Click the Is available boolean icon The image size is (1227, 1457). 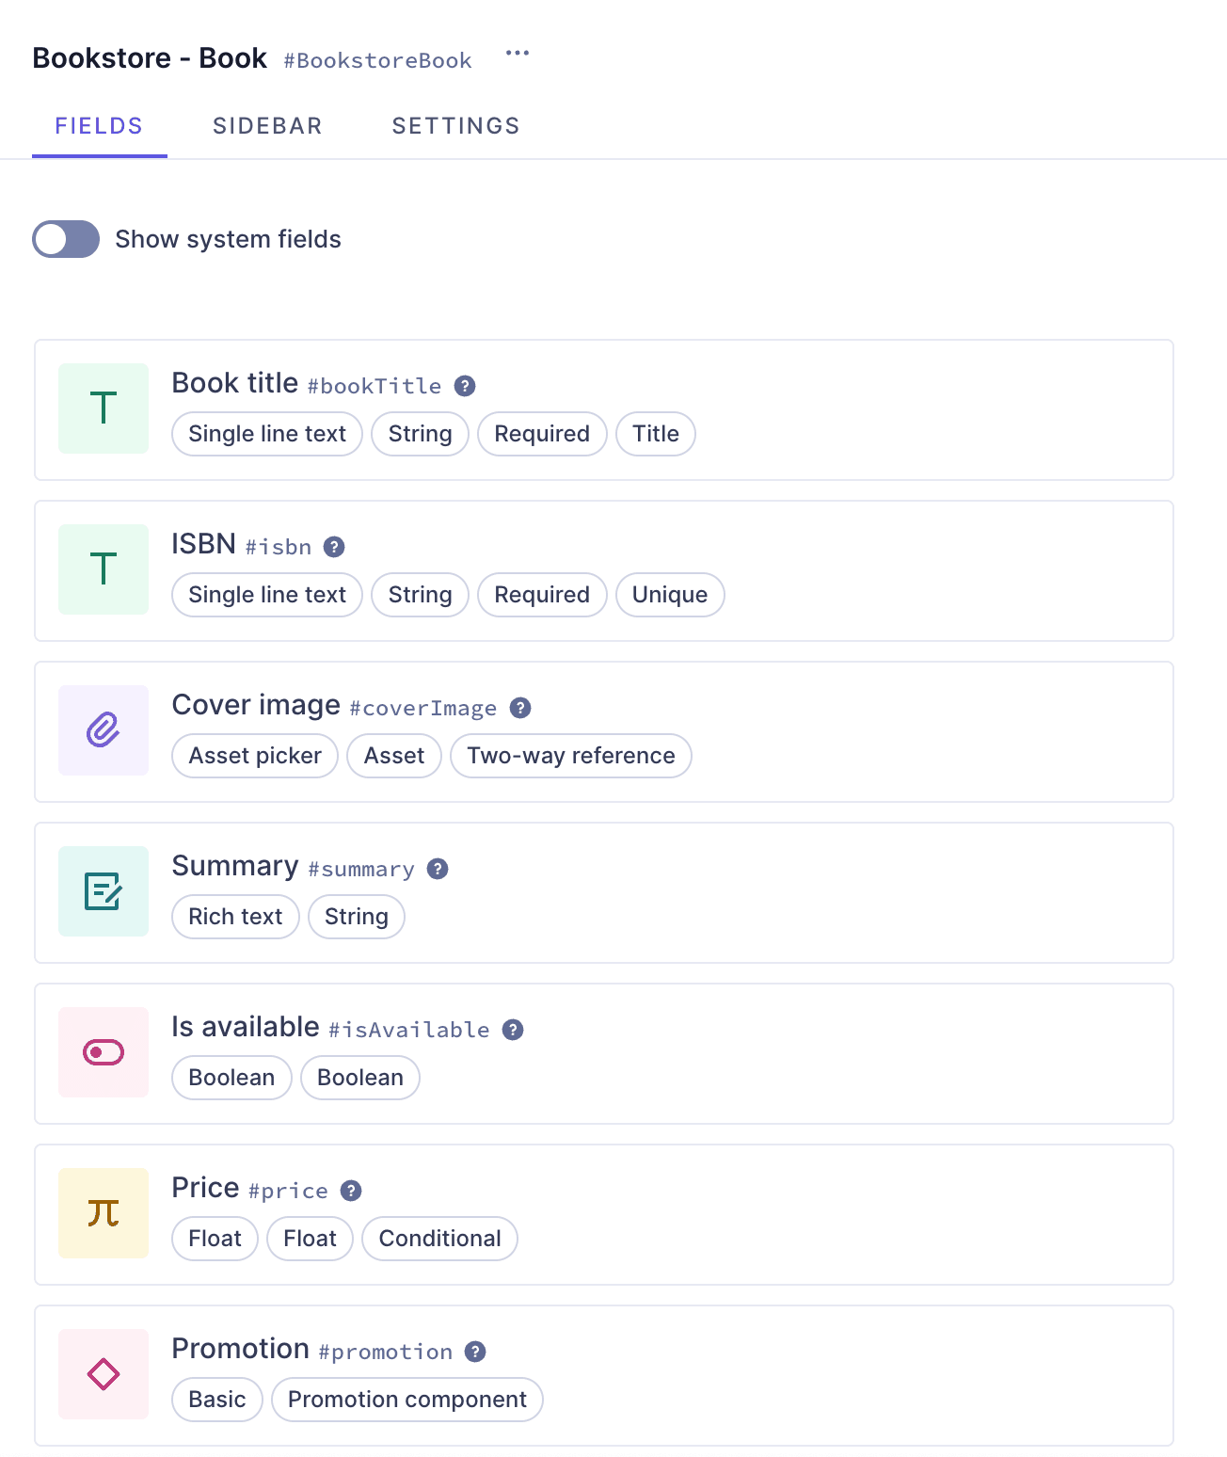tap(104, 1052)
